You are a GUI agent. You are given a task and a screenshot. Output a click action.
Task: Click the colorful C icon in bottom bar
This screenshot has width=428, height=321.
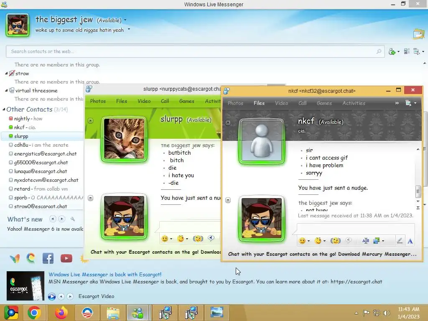point(31,258)
